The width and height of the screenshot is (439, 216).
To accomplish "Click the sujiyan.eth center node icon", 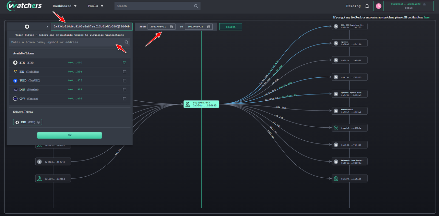I will (x=188, y=104).
